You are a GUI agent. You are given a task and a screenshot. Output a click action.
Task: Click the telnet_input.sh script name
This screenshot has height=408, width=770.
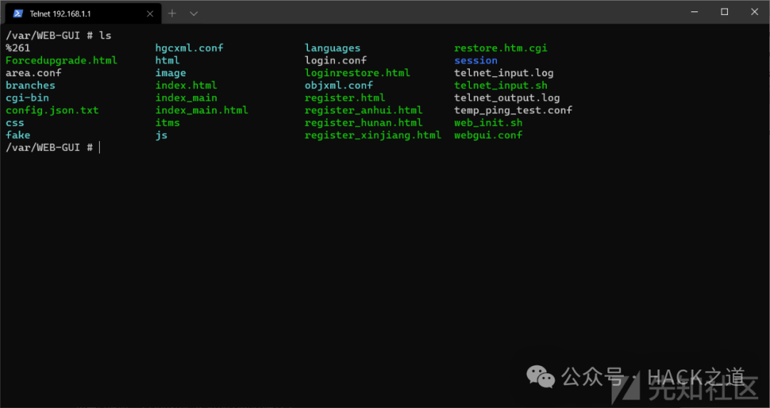(x=500, y=85)
